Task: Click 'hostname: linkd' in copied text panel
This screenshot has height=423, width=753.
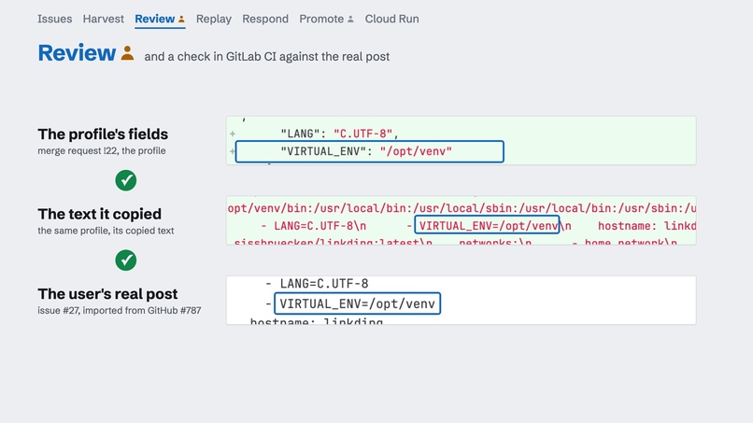Action: pyautogui.click(x=646, y=226)
